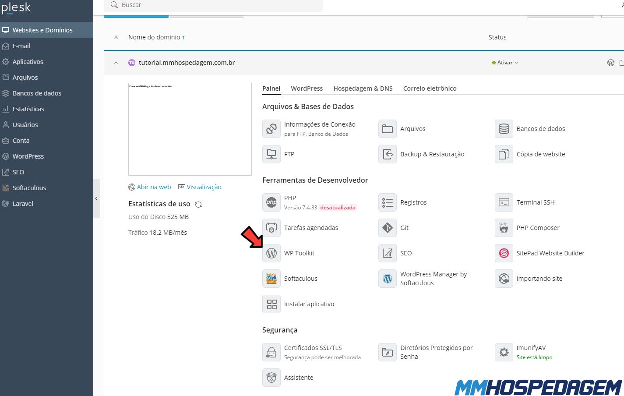The image size is (624, 396).
Task: Refresh usage statistics icon
Action: click(x=198, y=205)
